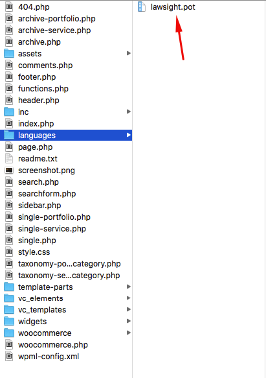Select the archive-portfolio.php file name
The image size is (266, 378).
coord(57,19)
